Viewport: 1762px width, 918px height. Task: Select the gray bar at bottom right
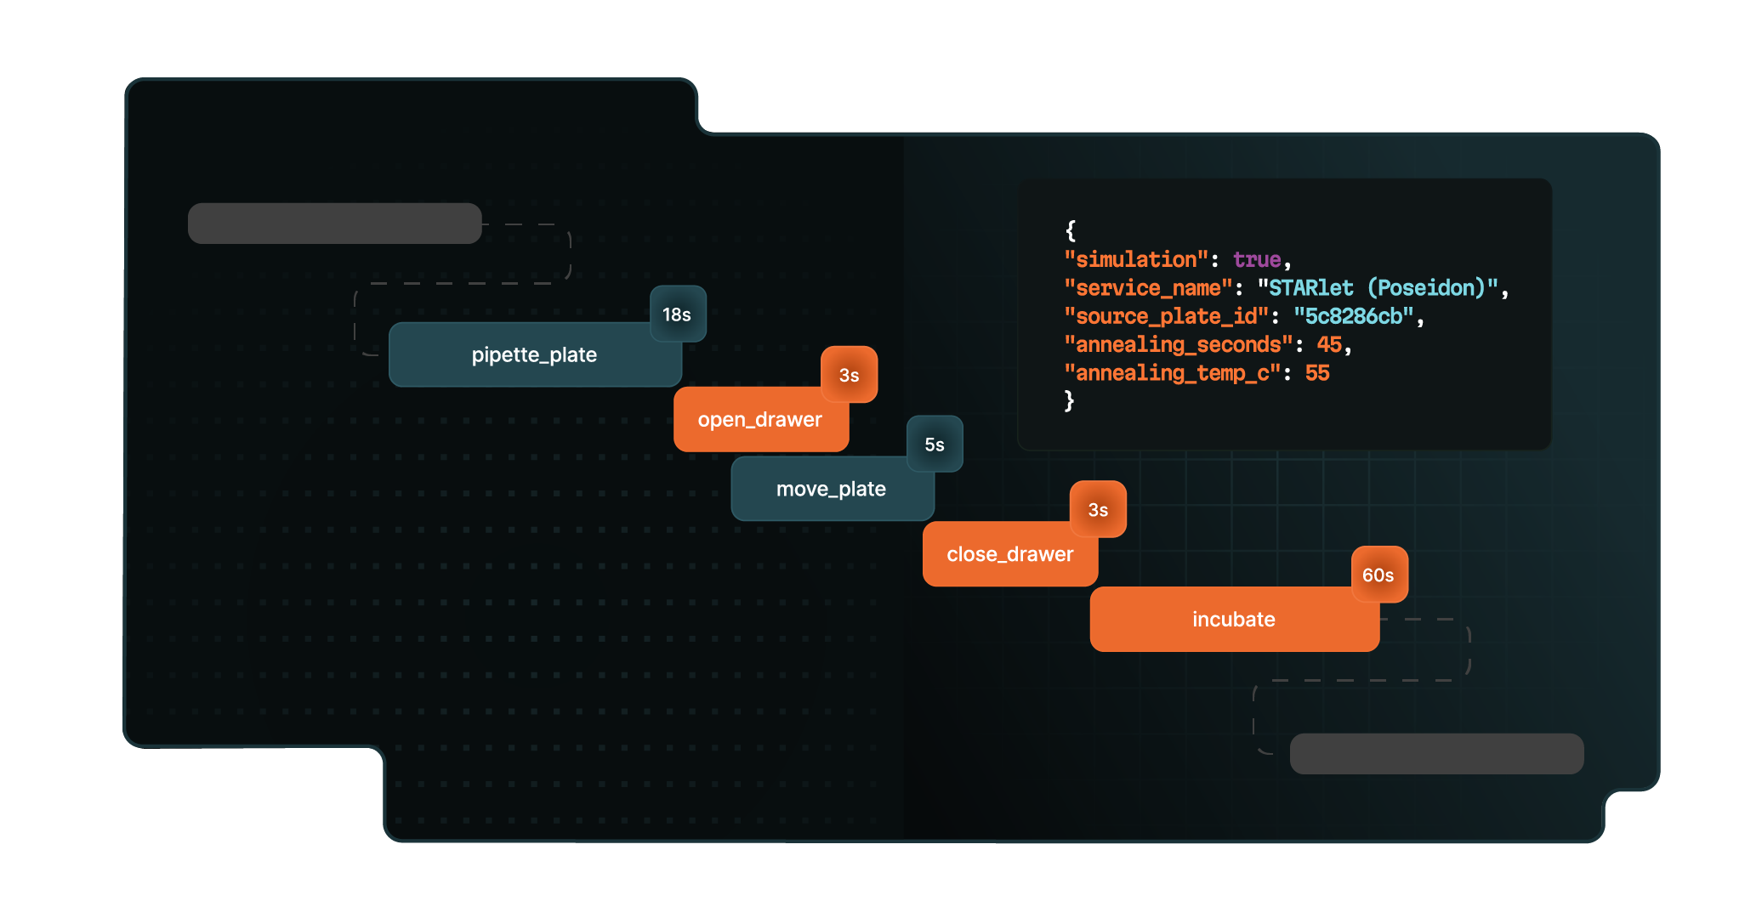1435,753
